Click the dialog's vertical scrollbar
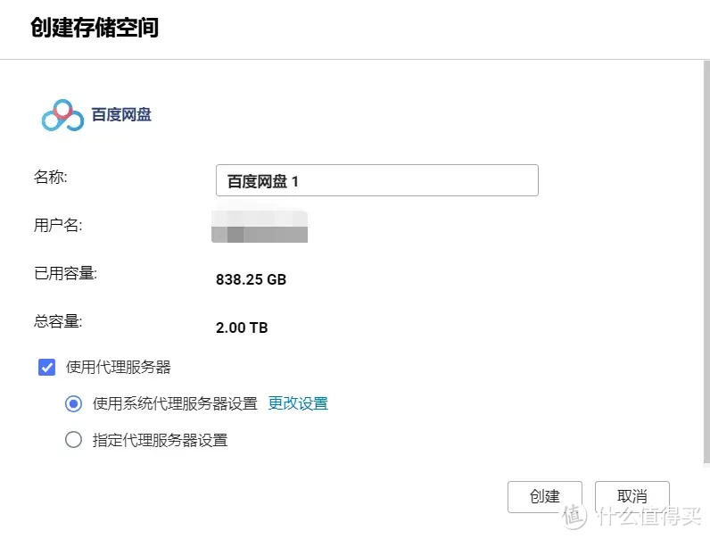710x539 pixels. coord(706,262)
